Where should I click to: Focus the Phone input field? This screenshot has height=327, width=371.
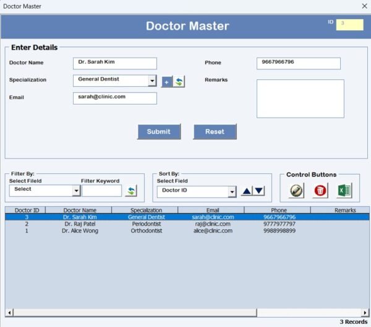coord(299,64)
